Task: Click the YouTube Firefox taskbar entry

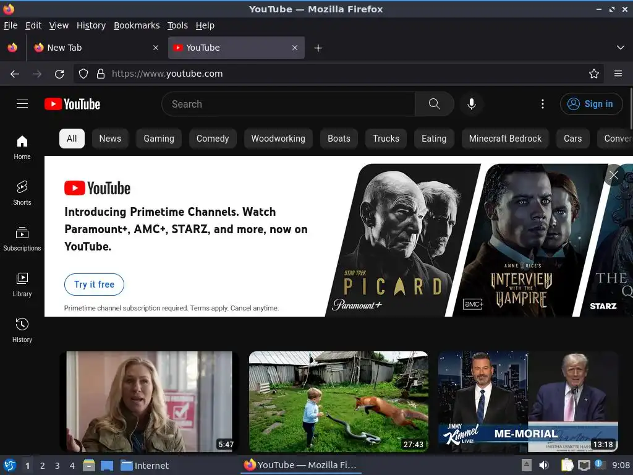Action: [301, 465]
